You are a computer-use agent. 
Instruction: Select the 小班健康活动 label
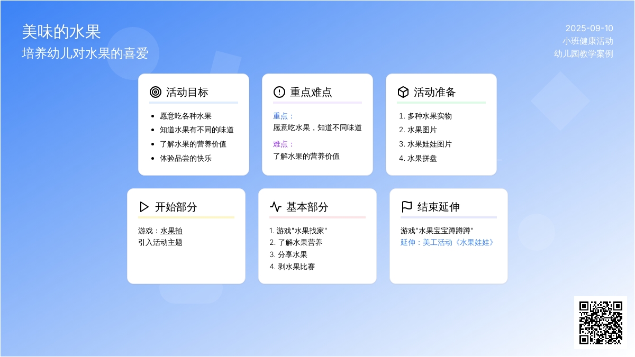click(x=587, y=41)
